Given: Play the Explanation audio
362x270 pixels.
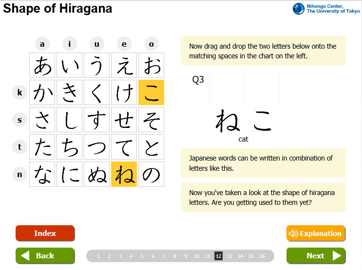Looking at the screenshot, I should [316, 234].
